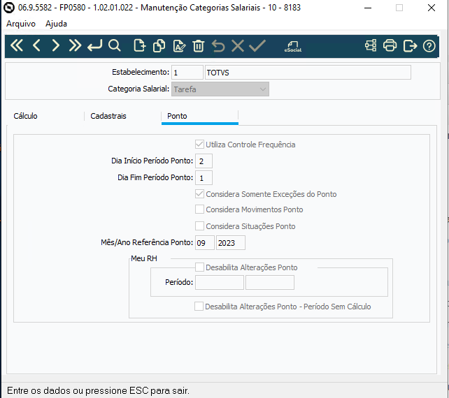Switch to the Cálculo tab
Screen dimensions: 449x398
coord(25,116)
